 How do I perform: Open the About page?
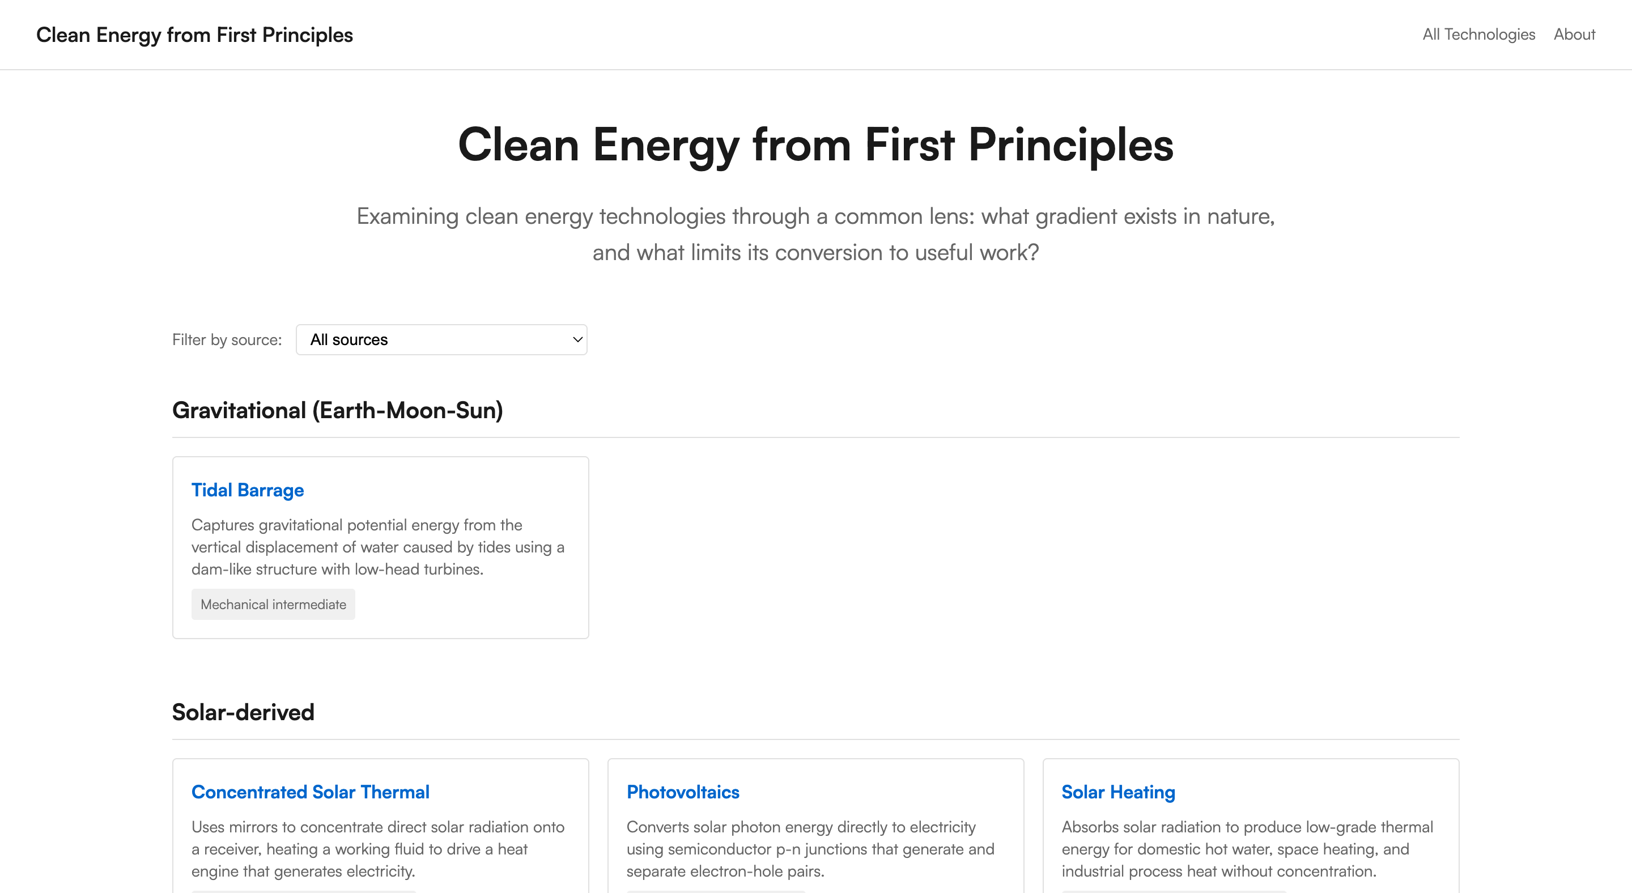[x=1575, y=34]
